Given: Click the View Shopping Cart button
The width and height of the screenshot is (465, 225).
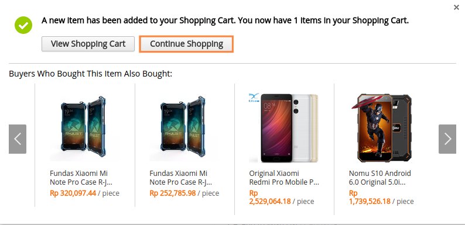Looking at the screenshot, I should pyautogui.click(x=88, y=44).
